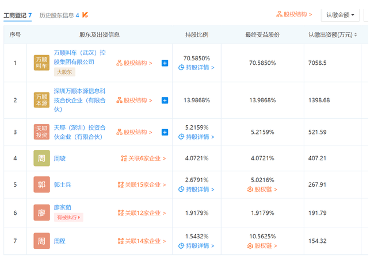Open 股权链 for 郭士兵's 5.0216%
This screenshot has width=370, height=259.
point(262,190)
